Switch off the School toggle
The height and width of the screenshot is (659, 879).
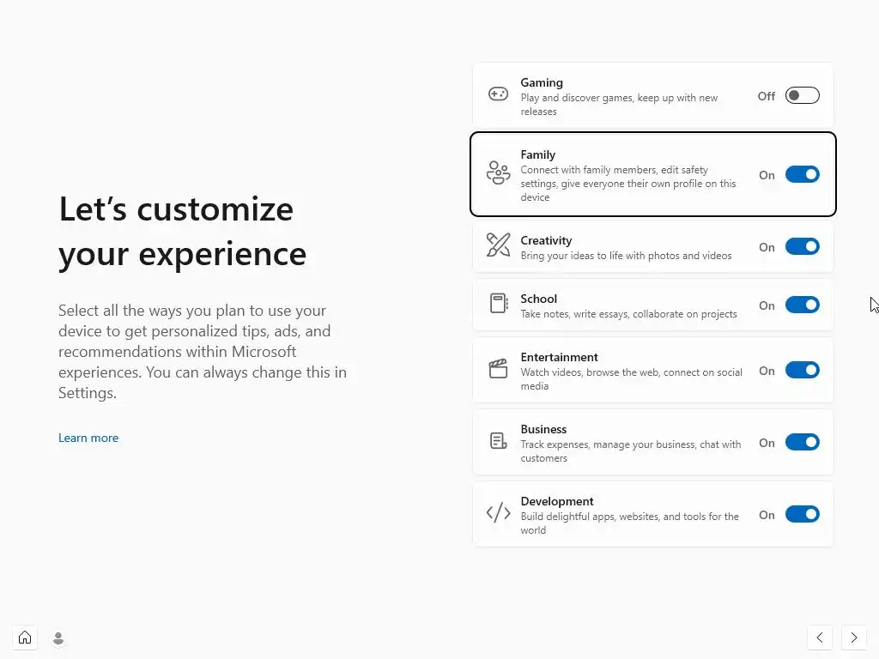(802, 305)
